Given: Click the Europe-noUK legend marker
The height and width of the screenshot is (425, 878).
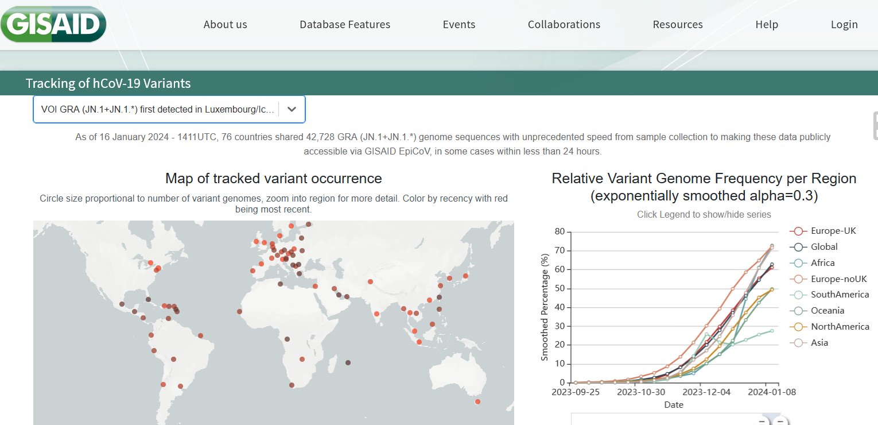Looking at the screenshot, I should pyautogui.click(x=798, y=279).
